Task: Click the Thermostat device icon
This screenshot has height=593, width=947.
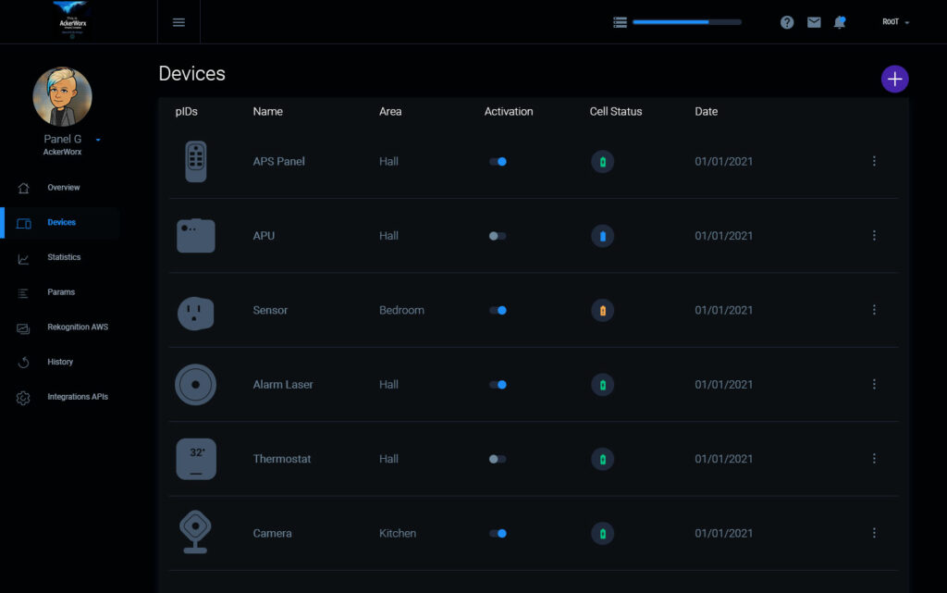Action: pos(196,459)
